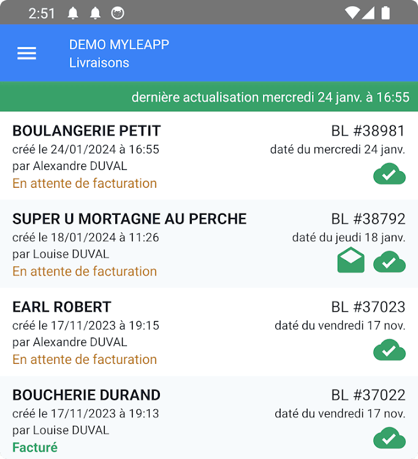Viewport: 418px width, 459px height.
Task: Tap the BL #37023 reference number
Action: point(368,307)
